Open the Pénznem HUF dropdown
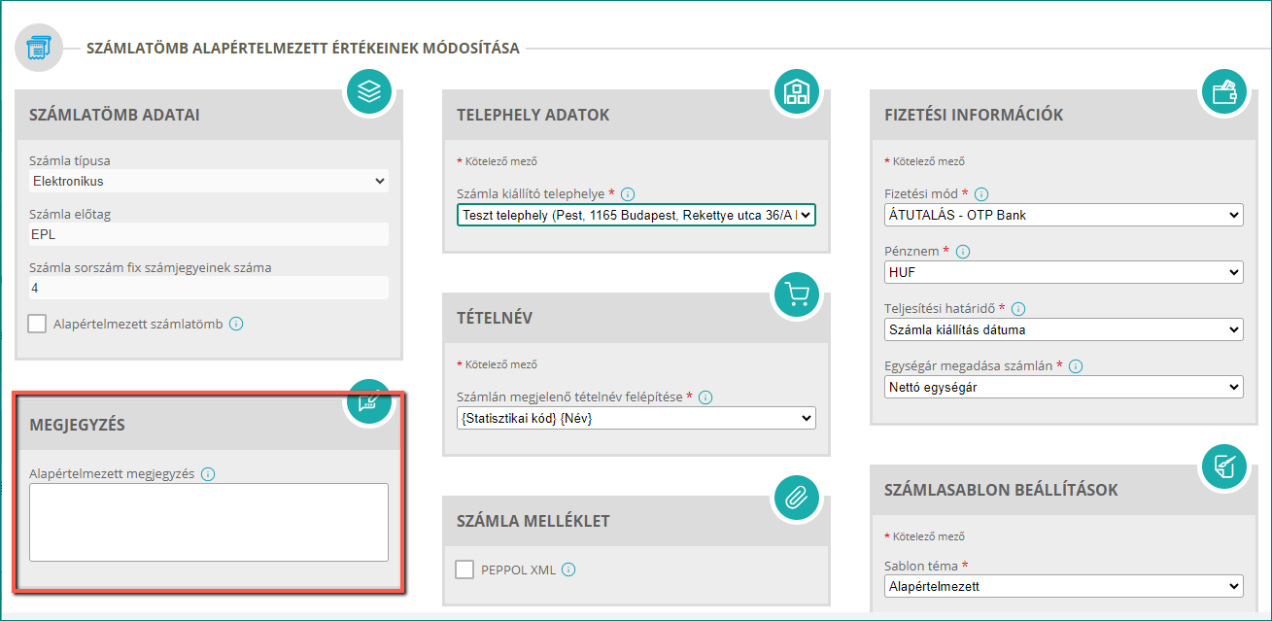Viewport: 1272px width, 621px height. pos(1064,273)
